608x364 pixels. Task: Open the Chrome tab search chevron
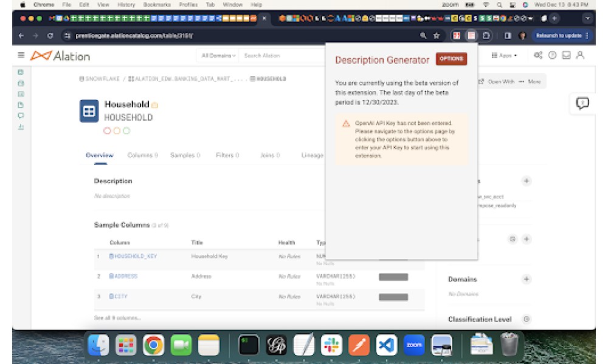click(587, 18)
